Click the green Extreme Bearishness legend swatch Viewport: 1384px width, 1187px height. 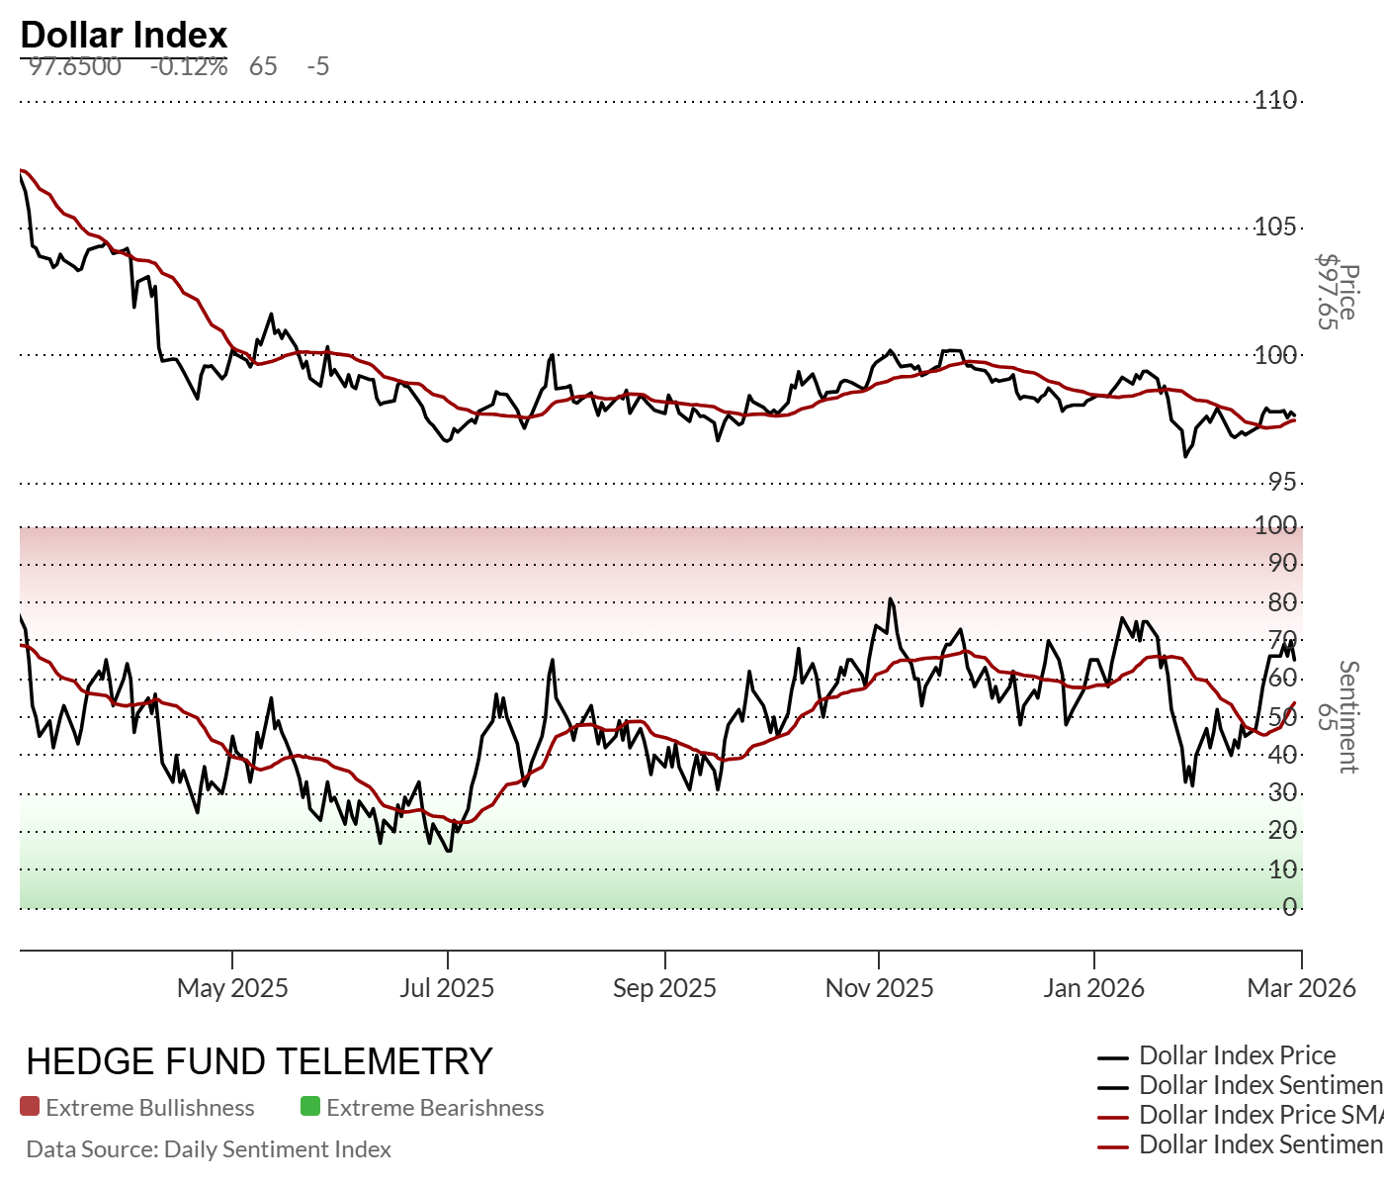click(310, 1107)
